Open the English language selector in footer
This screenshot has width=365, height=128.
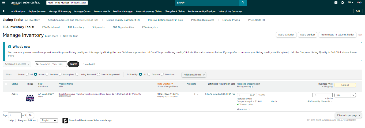pyautogui.click(x=49, y=121)
